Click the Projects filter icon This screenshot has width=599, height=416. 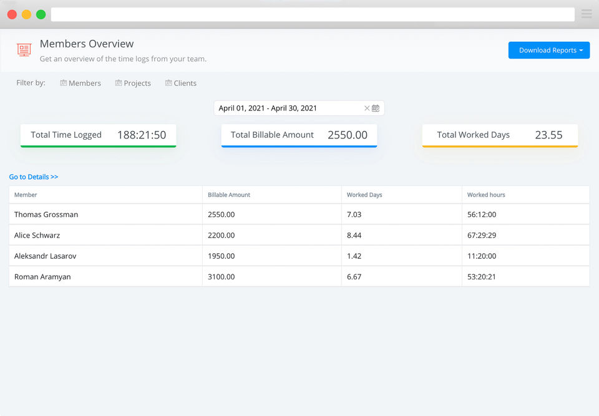click(x=119, y=83)
